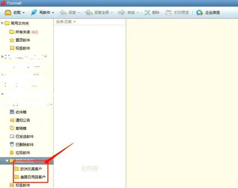Collapse the 常用文件夹 tree node
The image size is (238, 188).
(2, 23)
